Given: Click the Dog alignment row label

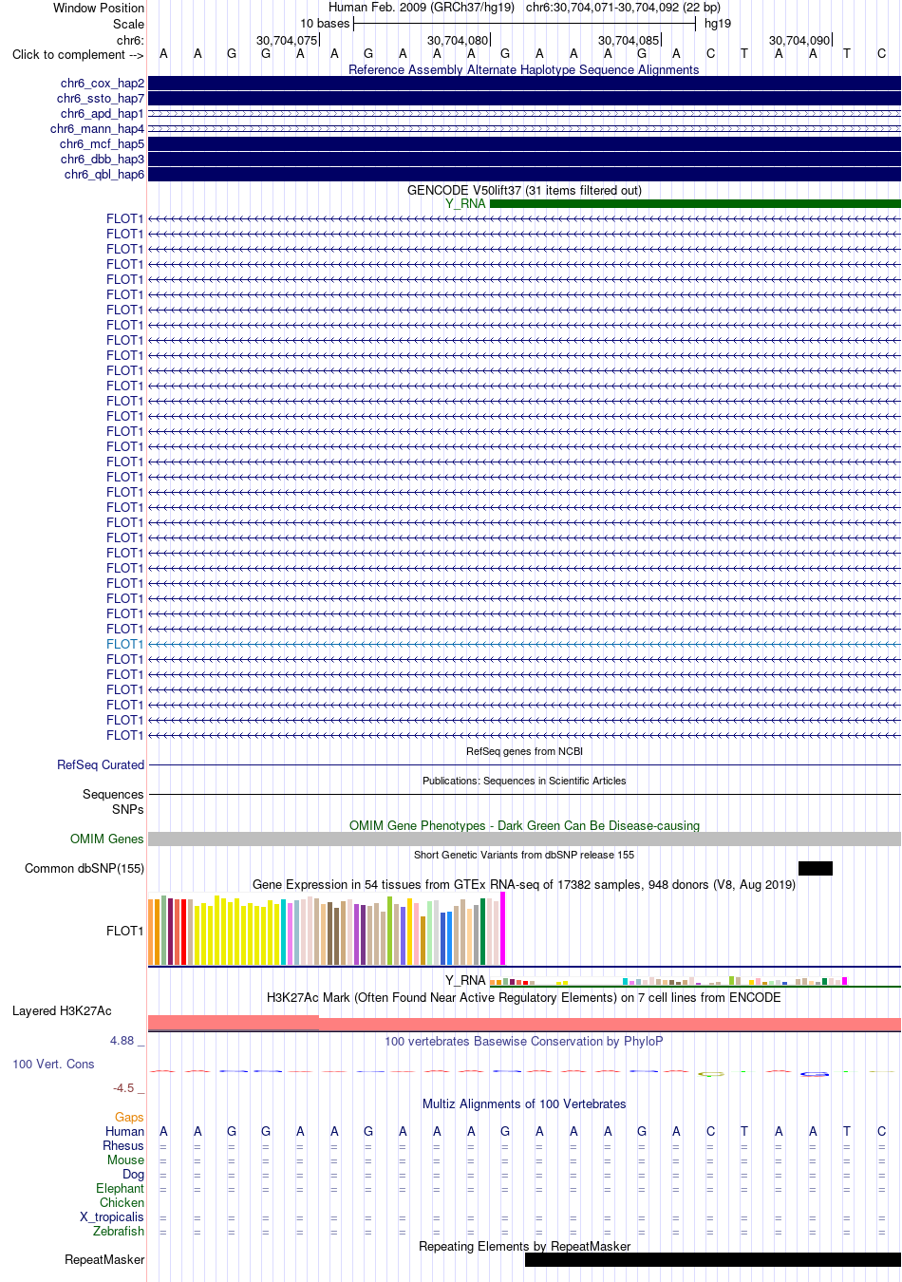Looking at the screenshot, I should click(x=133, y=1174).
